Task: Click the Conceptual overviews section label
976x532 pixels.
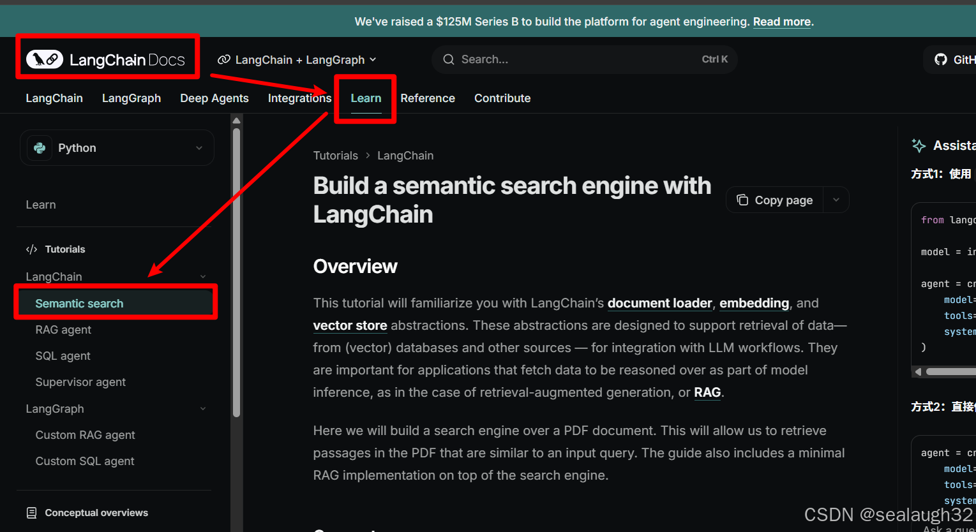Action: tap(96, 513)
